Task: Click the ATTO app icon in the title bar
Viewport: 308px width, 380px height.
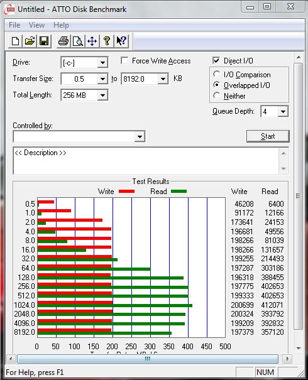Action: click(9, 9)
